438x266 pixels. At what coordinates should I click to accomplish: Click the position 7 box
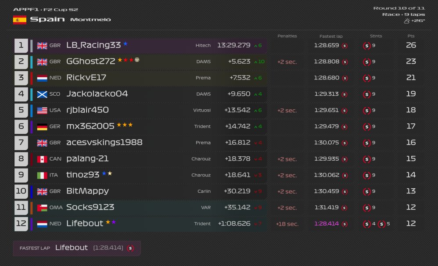coord(21,143)
